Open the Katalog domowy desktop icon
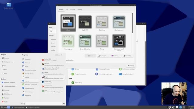This screenshot has width=194, height=109. click(9, 6)
